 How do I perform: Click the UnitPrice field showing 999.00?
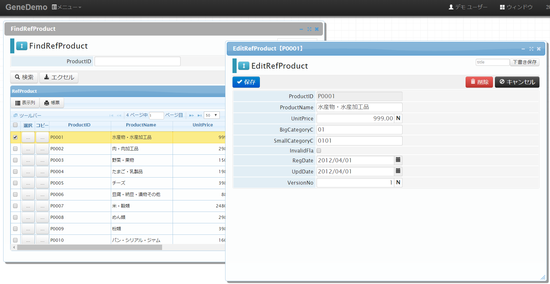pos(355,118)
